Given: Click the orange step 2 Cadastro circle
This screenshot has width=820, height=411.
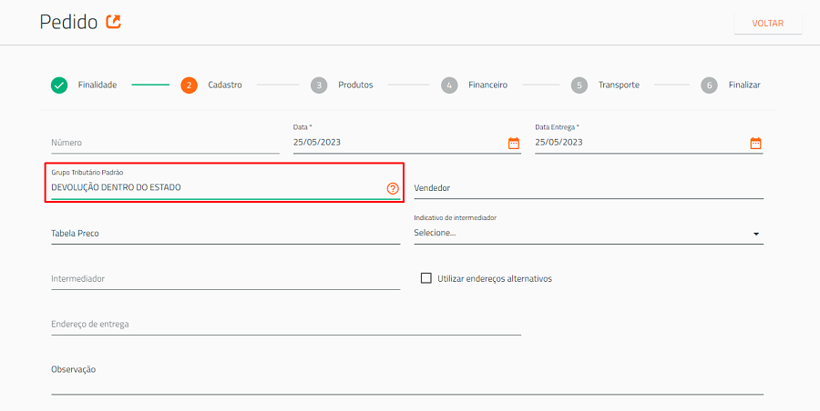Looking at the screenshot, I should 189,85.
